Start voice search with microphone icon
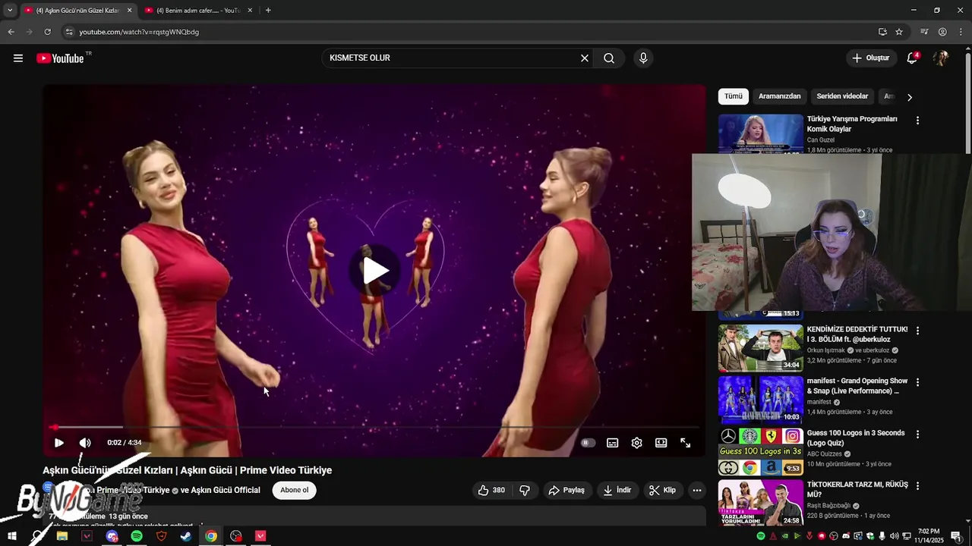This screenshot has width=972, height=546. coord(643,58)
